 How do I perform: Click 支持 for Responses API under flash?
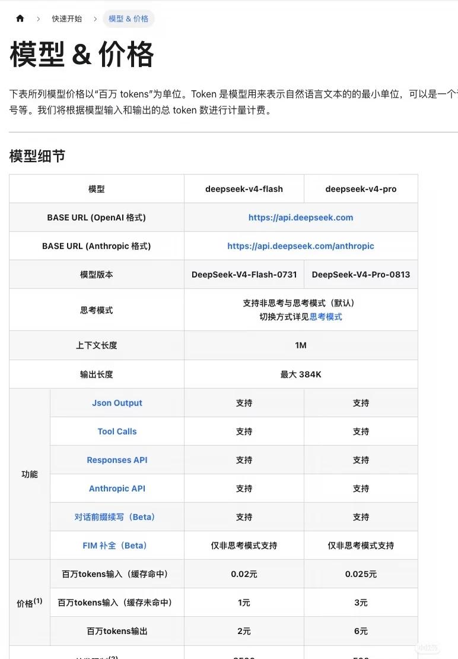coord(244,460)
